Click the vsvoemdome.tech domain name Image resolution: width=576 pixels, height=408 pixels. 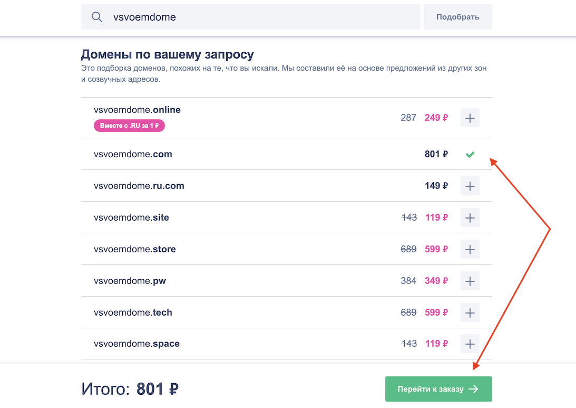click(x=133, y=312)
